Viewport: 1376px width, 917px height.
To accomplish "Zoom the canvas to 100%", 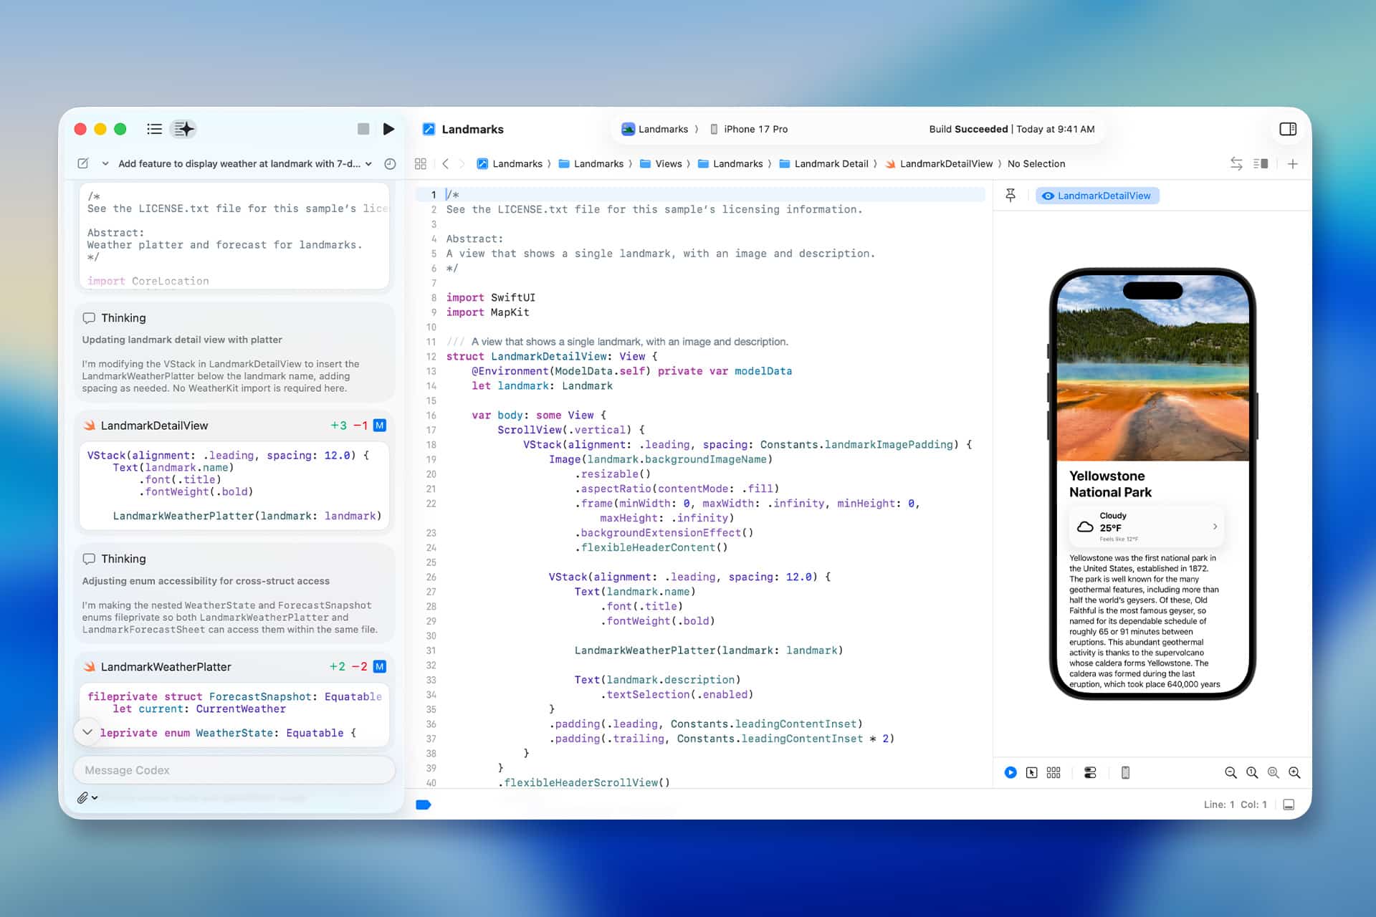I will point(1252,772).
